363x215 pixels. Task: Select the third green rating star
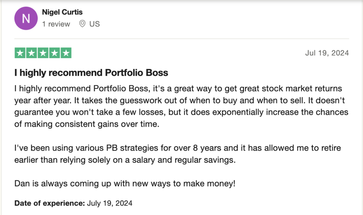pyautogui.click(x=43, y=53)
